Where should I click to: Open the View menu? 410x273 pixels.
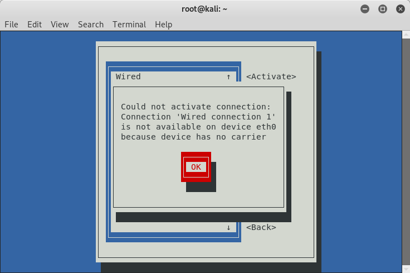(x=60, y=25)
